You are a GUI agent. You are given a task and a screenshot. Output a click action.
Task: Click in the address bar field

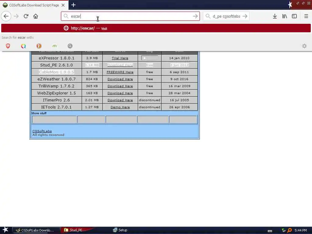[130, 16]
